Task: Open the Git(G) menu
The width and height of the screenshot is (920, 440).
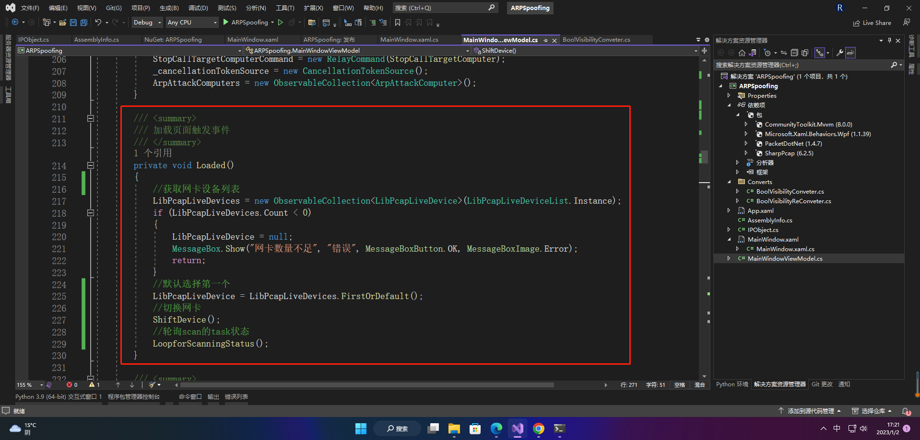Action: coord(114,8)
